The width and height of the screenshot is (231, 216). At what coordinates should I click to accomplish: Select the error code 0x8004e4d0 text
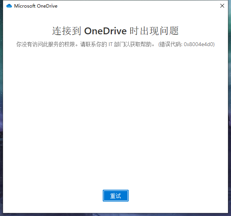pos(198,44)
